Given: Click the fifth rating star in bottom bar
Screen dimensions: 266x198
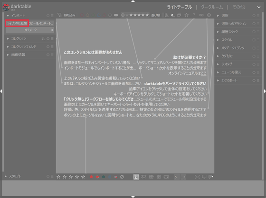Looking at the screenshot, I should pos(83,177).
